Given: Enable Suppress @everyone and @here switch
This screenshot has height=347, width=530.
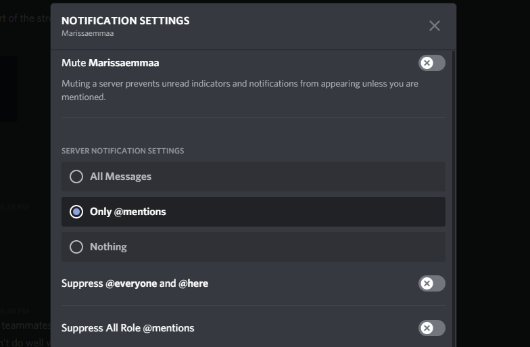Looking at the screenshot, I should (431, 283).
